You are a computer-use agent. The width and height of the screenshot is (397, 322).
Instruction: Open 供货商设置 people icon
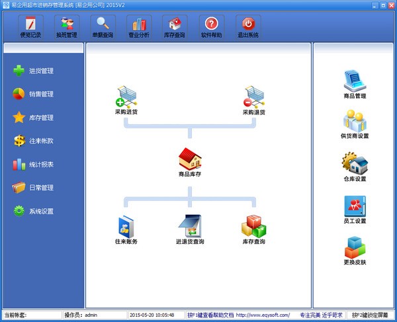point(355,124)
